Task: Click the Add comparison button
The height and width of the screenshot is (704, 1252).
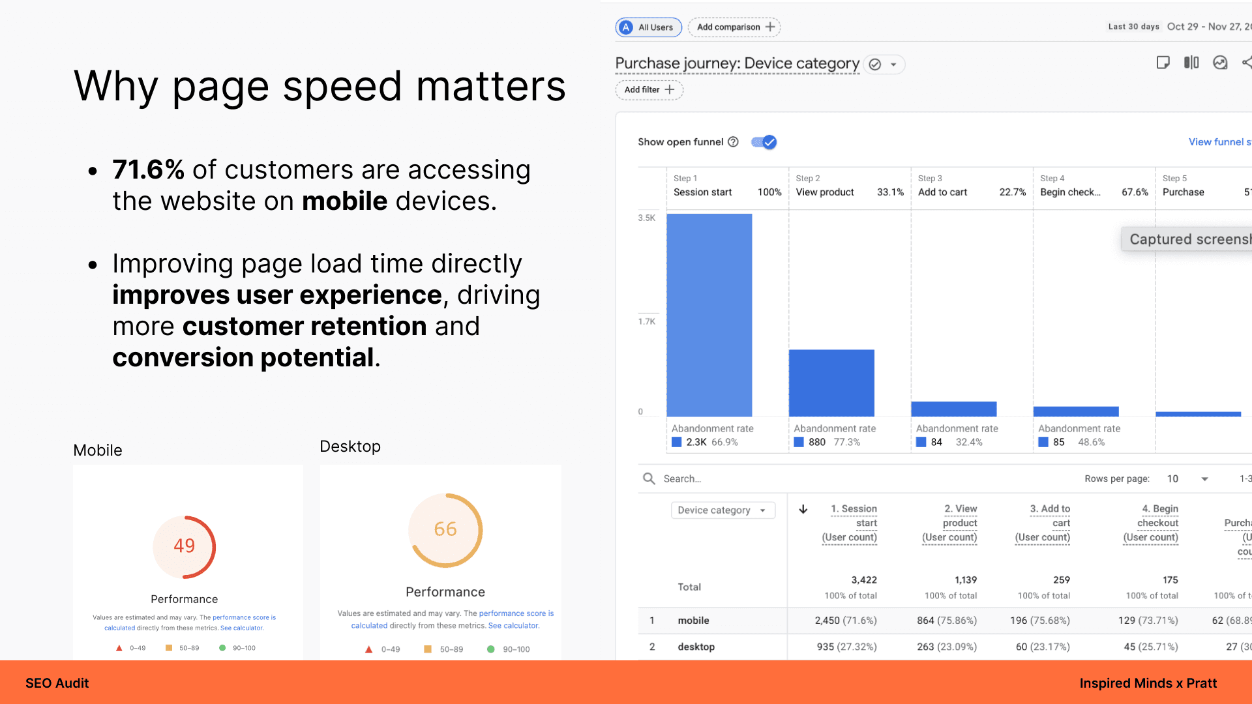Action: coord(734,27)
